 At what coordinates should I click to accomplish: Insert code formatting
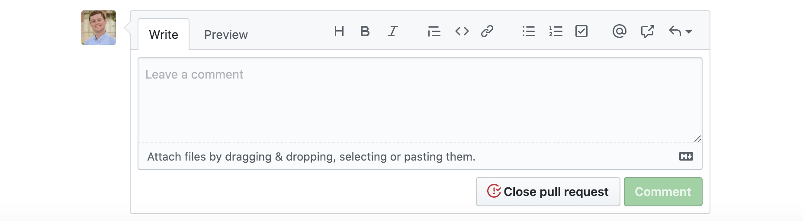462,31
